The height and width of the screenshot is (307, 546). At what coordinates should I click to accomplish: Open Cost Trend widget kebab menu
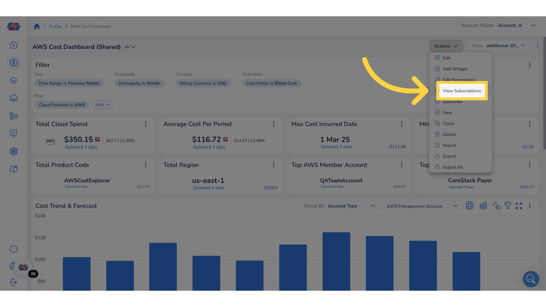530,206
